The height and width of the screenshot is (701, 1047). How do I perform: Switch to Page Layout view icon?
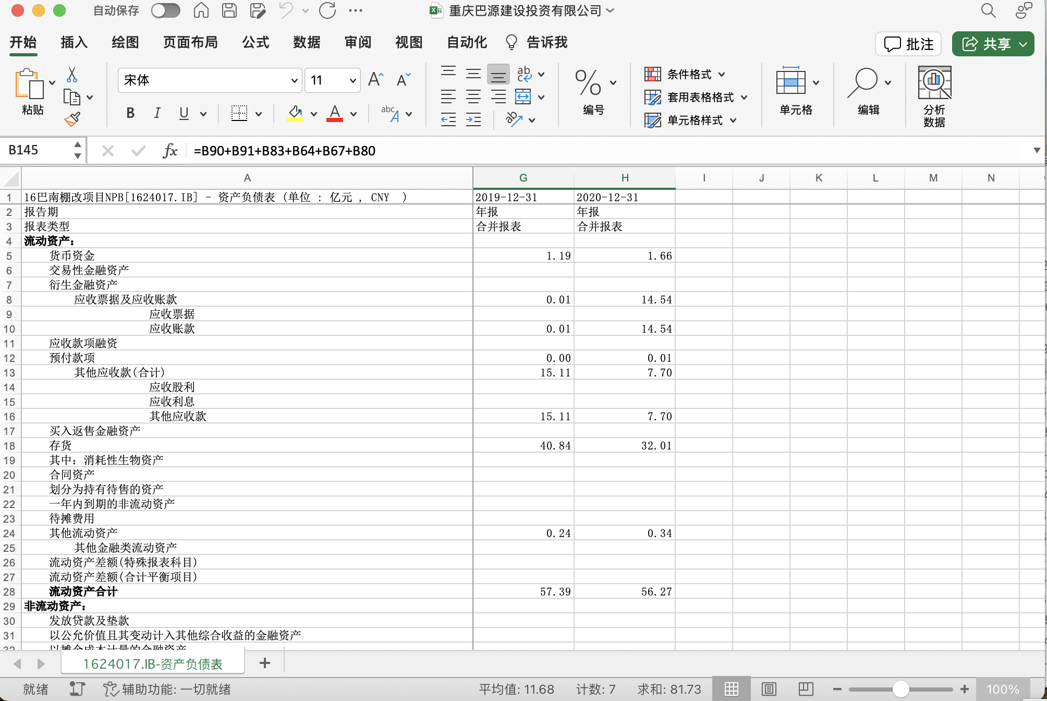(x=769, y=689)
